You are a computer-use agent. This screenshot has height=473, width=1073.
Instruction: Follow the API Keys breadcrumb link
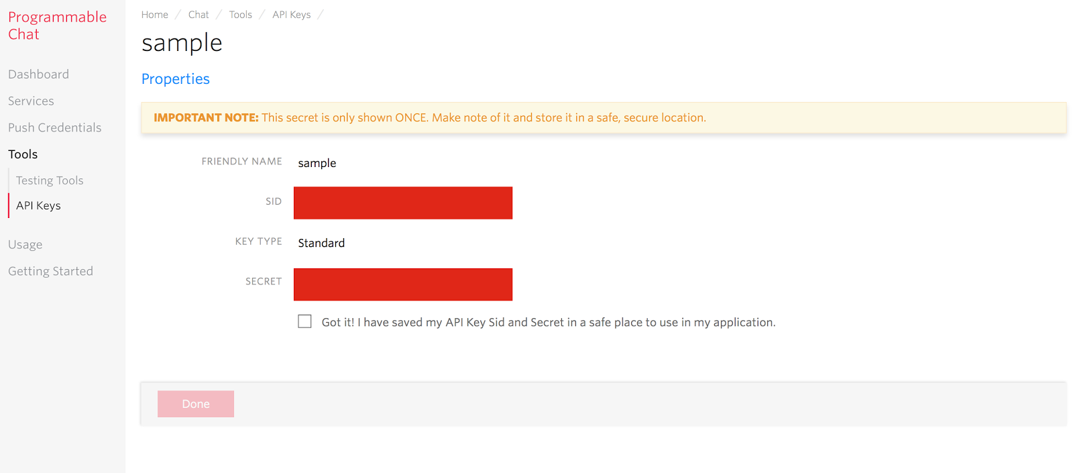291,15
